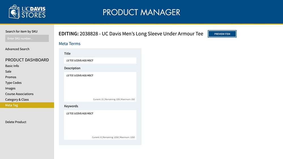283x159 pixels.
Task: Go to Course Associations
Action: pos(19,94)
